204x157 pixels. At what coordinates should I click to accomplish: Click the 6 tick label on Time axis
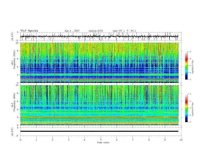[117, 140]
